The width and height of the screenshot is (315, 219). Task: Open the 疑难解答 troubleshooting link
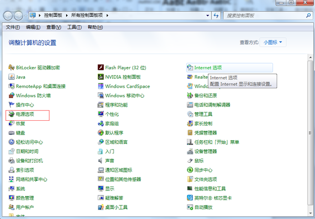[x=114, y=198]
